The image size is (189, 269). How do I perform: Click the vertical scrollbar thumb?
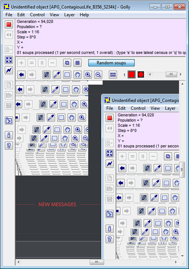tap(182, 170)
